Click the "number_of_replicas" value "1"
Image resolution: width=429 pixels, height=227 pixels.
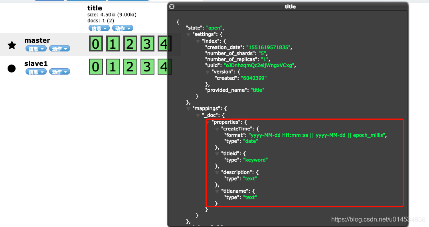click(264, 59)
